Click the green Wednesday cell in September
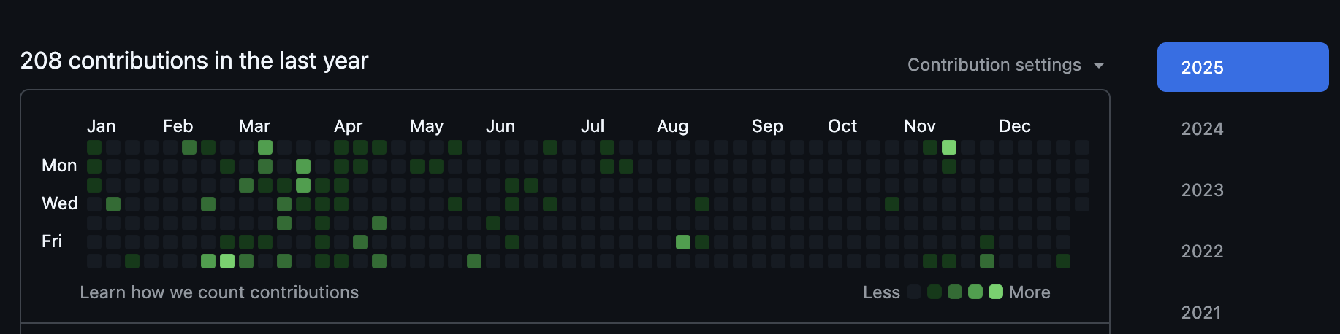The image size is (1340, 334). point(702,204)
